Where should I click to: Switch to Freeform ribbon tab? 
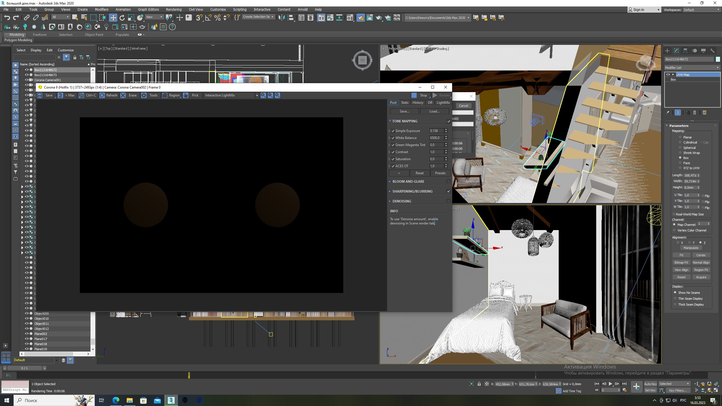pos(40,35)
